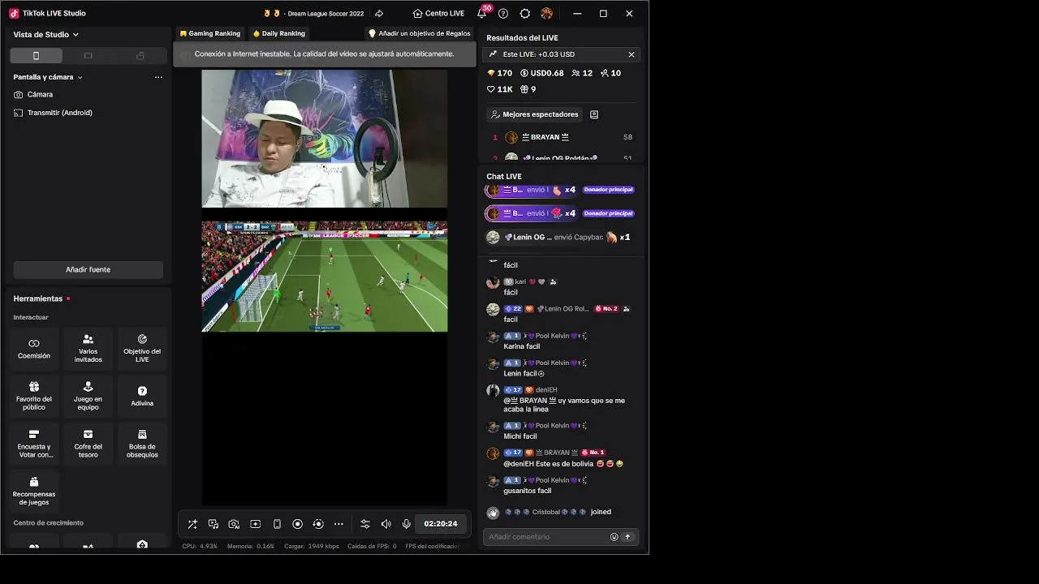This screenshot has height=584, width=1039.
Task: Start recording with the record button
Action: 297,524
